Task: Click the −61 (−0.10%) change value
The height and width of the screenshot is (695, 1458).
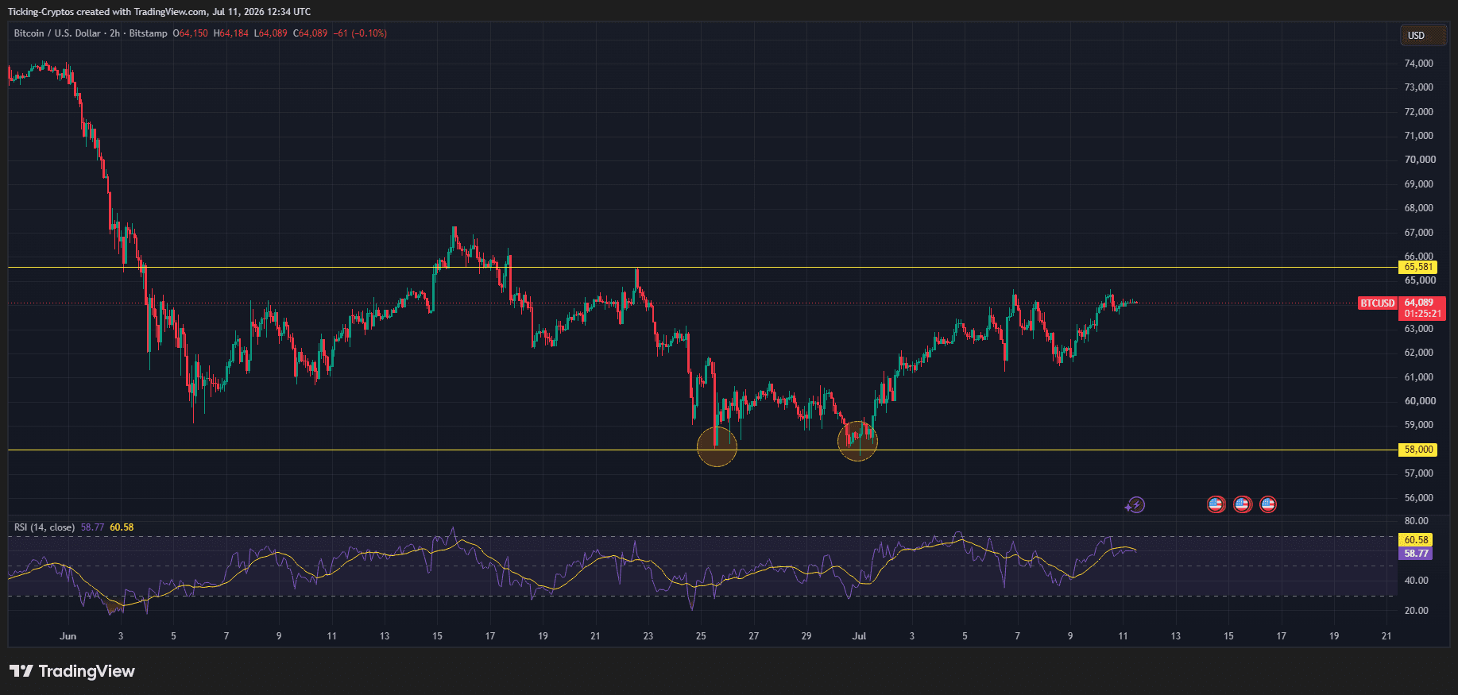Action: pos(360,33)
